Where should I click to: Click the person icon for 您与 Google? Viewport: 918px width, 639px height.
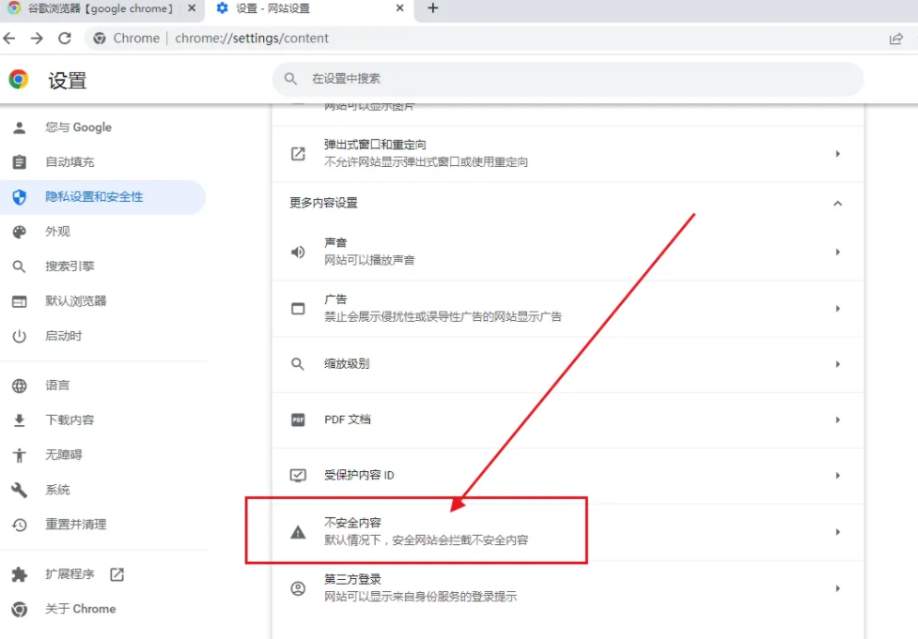pos(20,128)
